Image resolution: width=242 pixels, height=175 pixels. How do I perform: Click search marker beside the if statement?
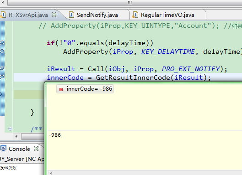[x=2, y=42]
